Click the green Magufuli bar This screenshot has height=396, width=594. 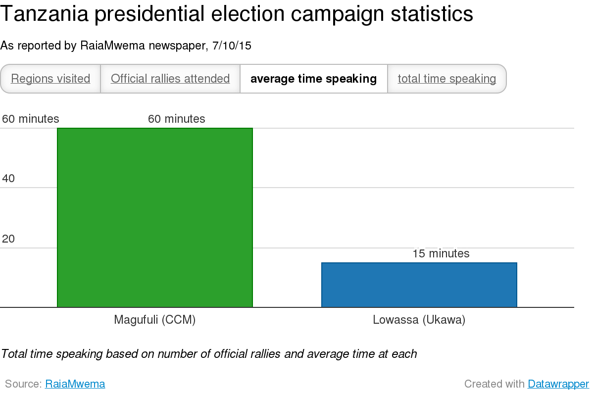pos(155,218)
